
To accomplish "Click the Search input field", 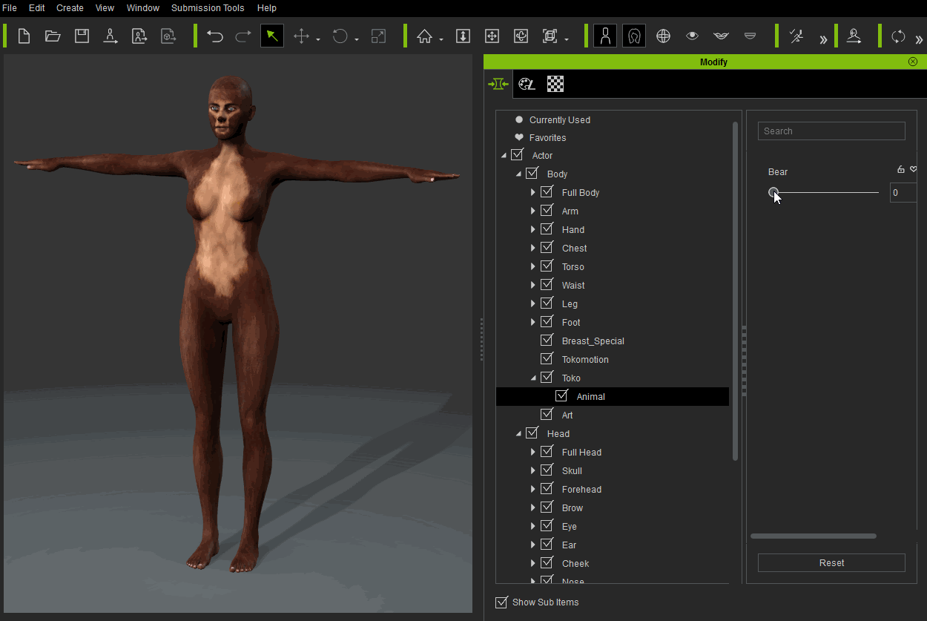I will (x=831, y=131).
